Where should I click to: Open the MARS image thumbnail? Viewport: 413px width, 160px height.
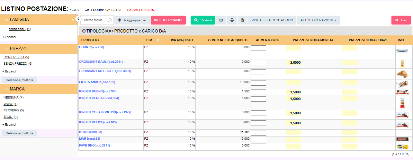coord(402,139)
